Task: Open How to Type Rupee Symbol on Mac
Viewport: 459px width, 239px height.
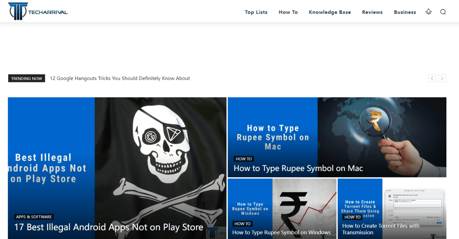Action: (298, 168)
